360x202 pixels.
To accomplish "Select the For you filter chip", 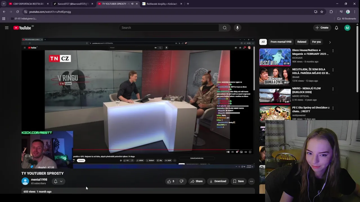I will 316,42.
